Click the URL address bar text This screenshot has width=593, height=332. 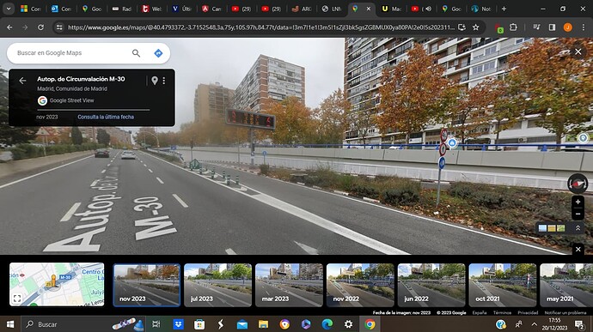point(261,27)
